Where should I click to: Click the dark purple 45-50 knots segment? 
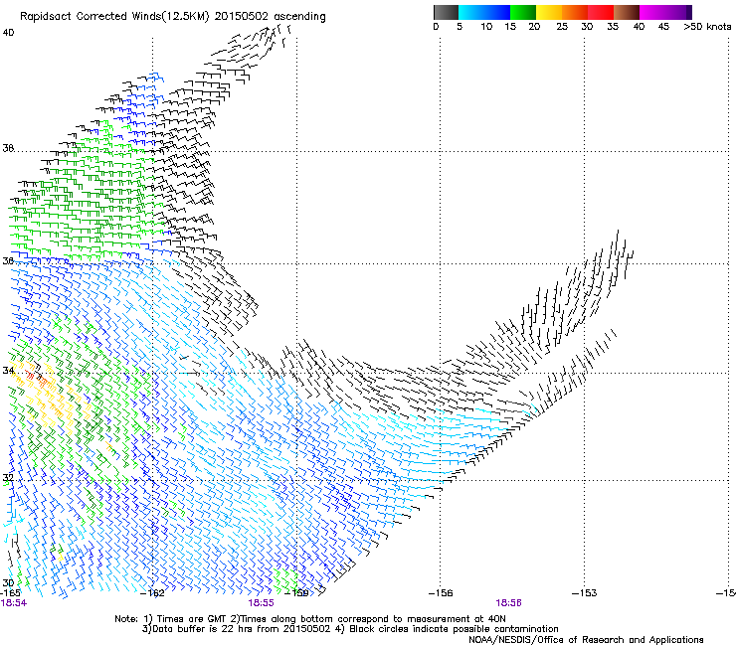[x=678, y=12]
